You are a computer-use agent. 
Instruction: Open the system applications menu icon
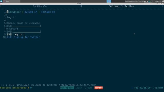point(1,1)
